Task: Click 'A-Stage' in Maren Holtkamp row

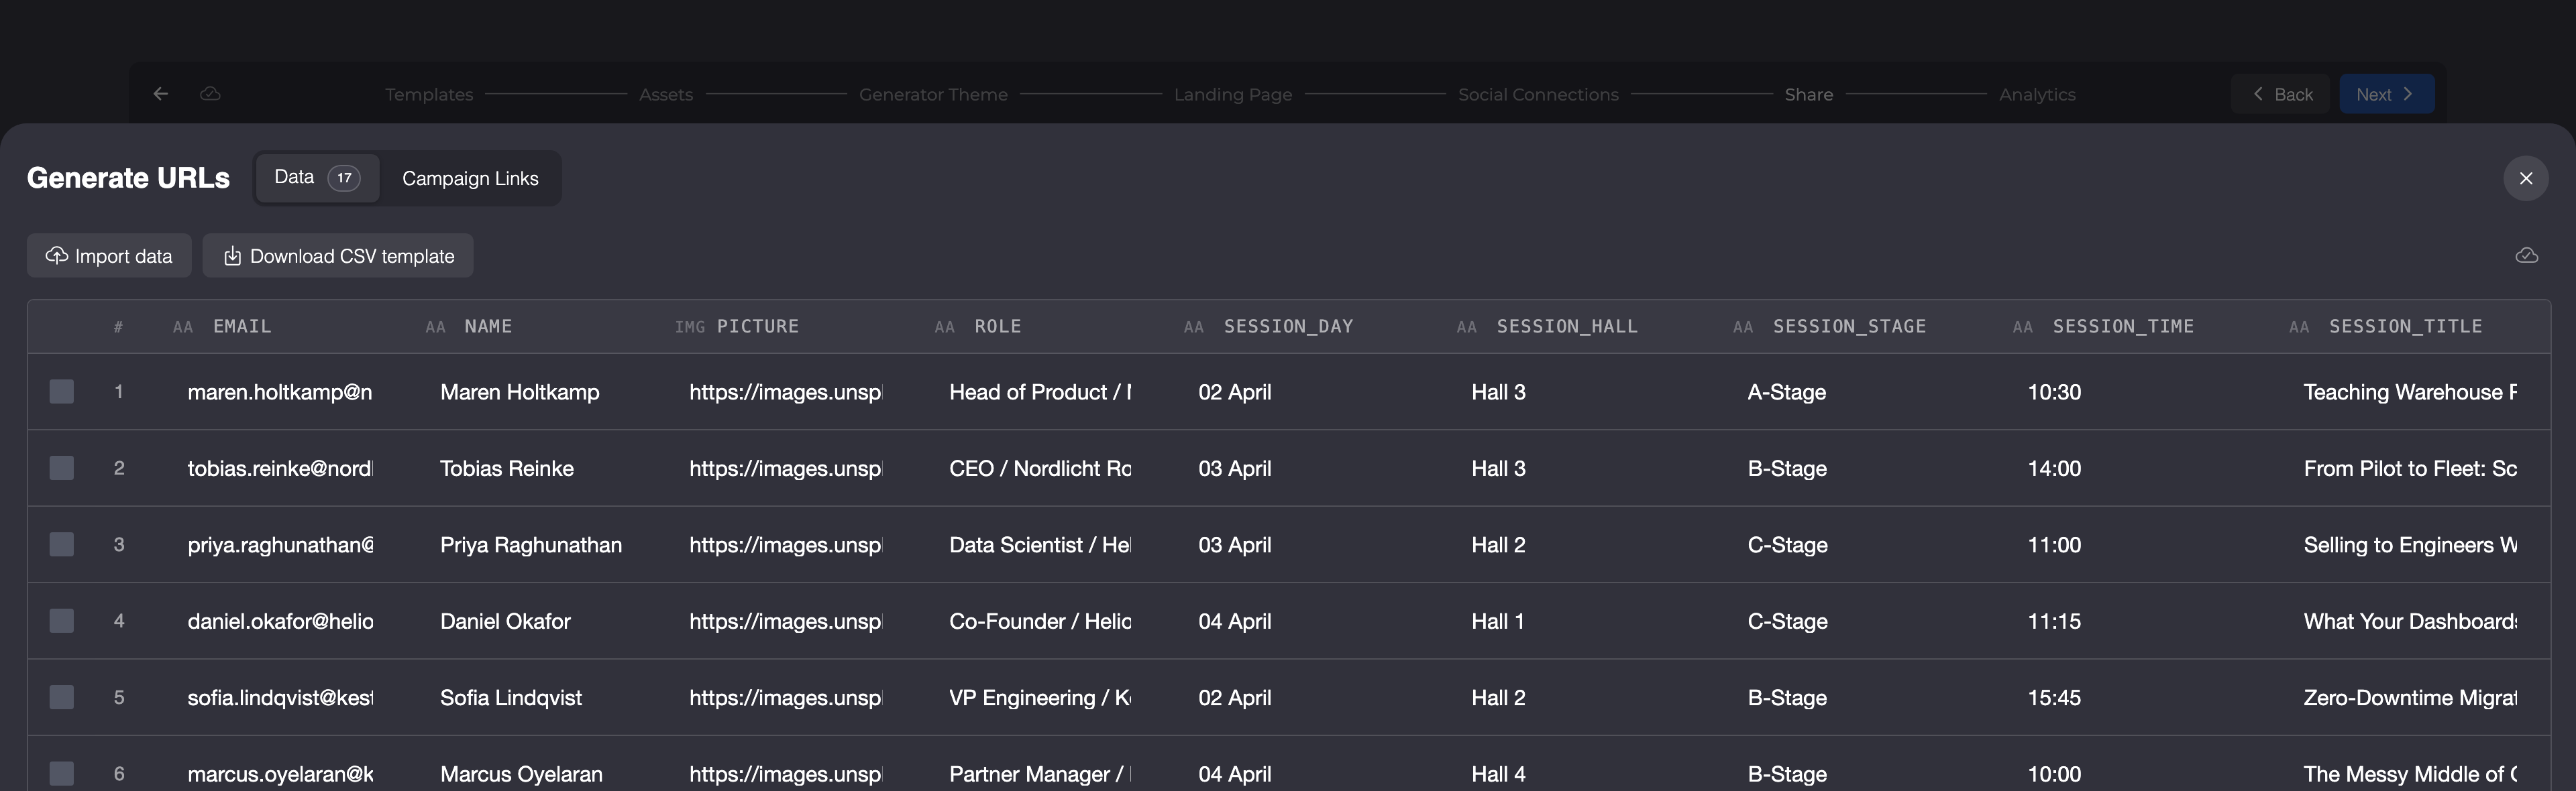Action: (1786, 391)
